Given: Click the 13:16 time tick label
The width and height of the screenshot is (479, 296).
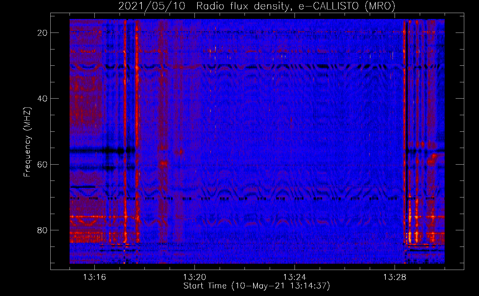Looking at the screenshot, I should click(94, 277).
